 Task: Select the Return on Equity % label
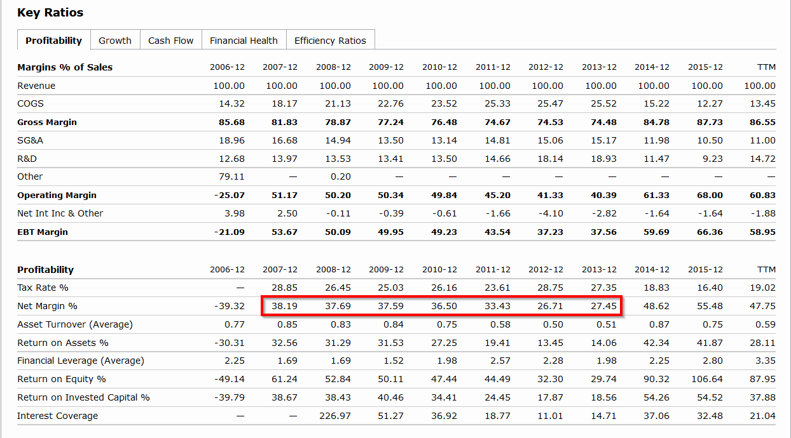coord(62,379)
